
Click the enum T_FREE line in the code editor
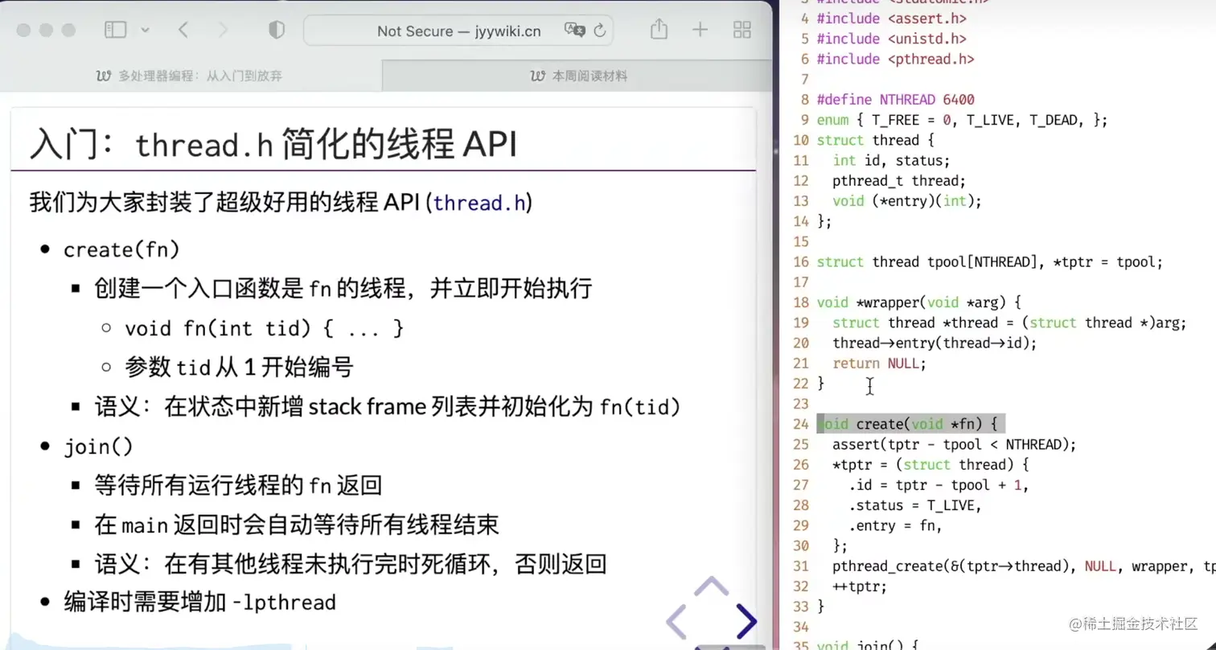[962, 120]
